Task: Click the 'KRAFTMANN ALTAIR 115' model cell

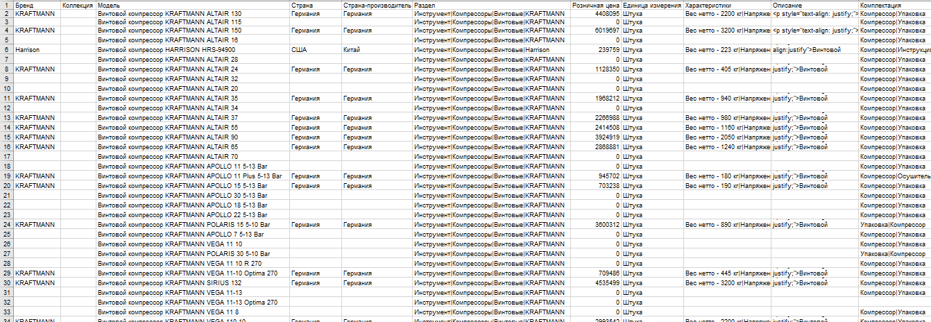Action: pyautogui.click(x=193, y=23)
